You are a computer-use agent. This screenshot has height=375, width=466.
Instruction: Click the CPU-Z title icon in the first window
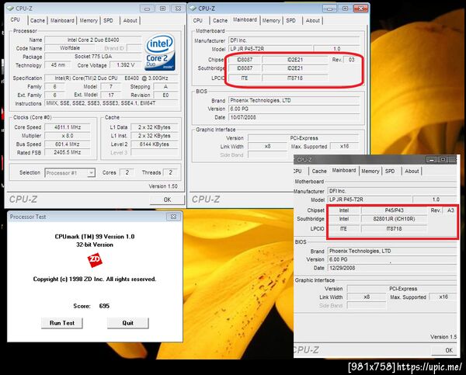(10, 9)
